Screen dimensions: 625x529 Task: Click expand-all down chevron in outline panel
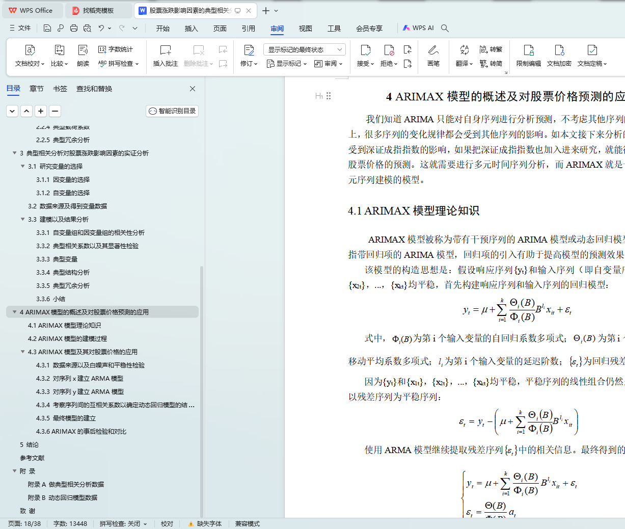pyautogui.click(x=12, y=111)
